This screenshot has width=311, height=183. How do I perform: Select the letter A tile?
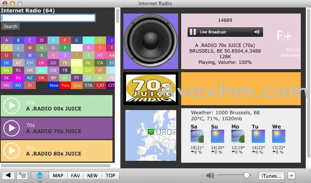click(x=6, y=40)
